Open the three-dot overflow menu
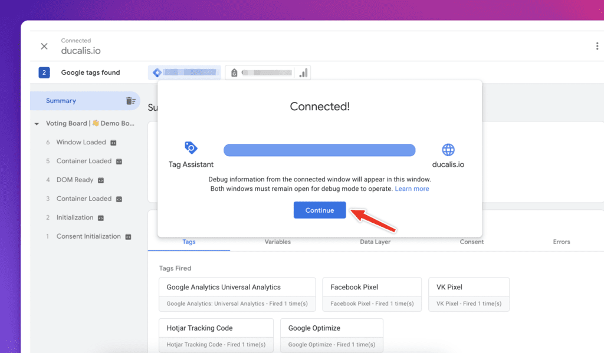 click(x=596, y=45)
